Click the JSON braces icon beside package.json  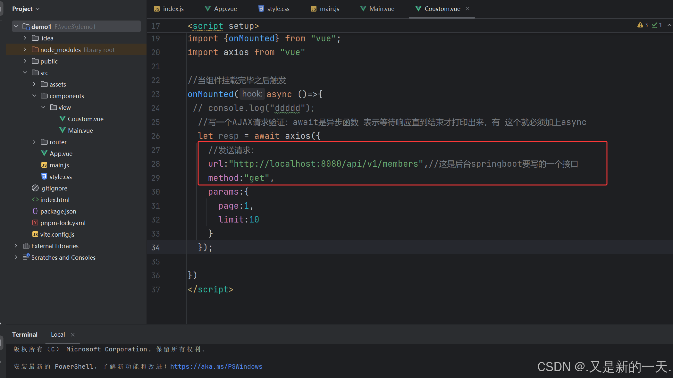pyautogui.click(x=35, y=211)
